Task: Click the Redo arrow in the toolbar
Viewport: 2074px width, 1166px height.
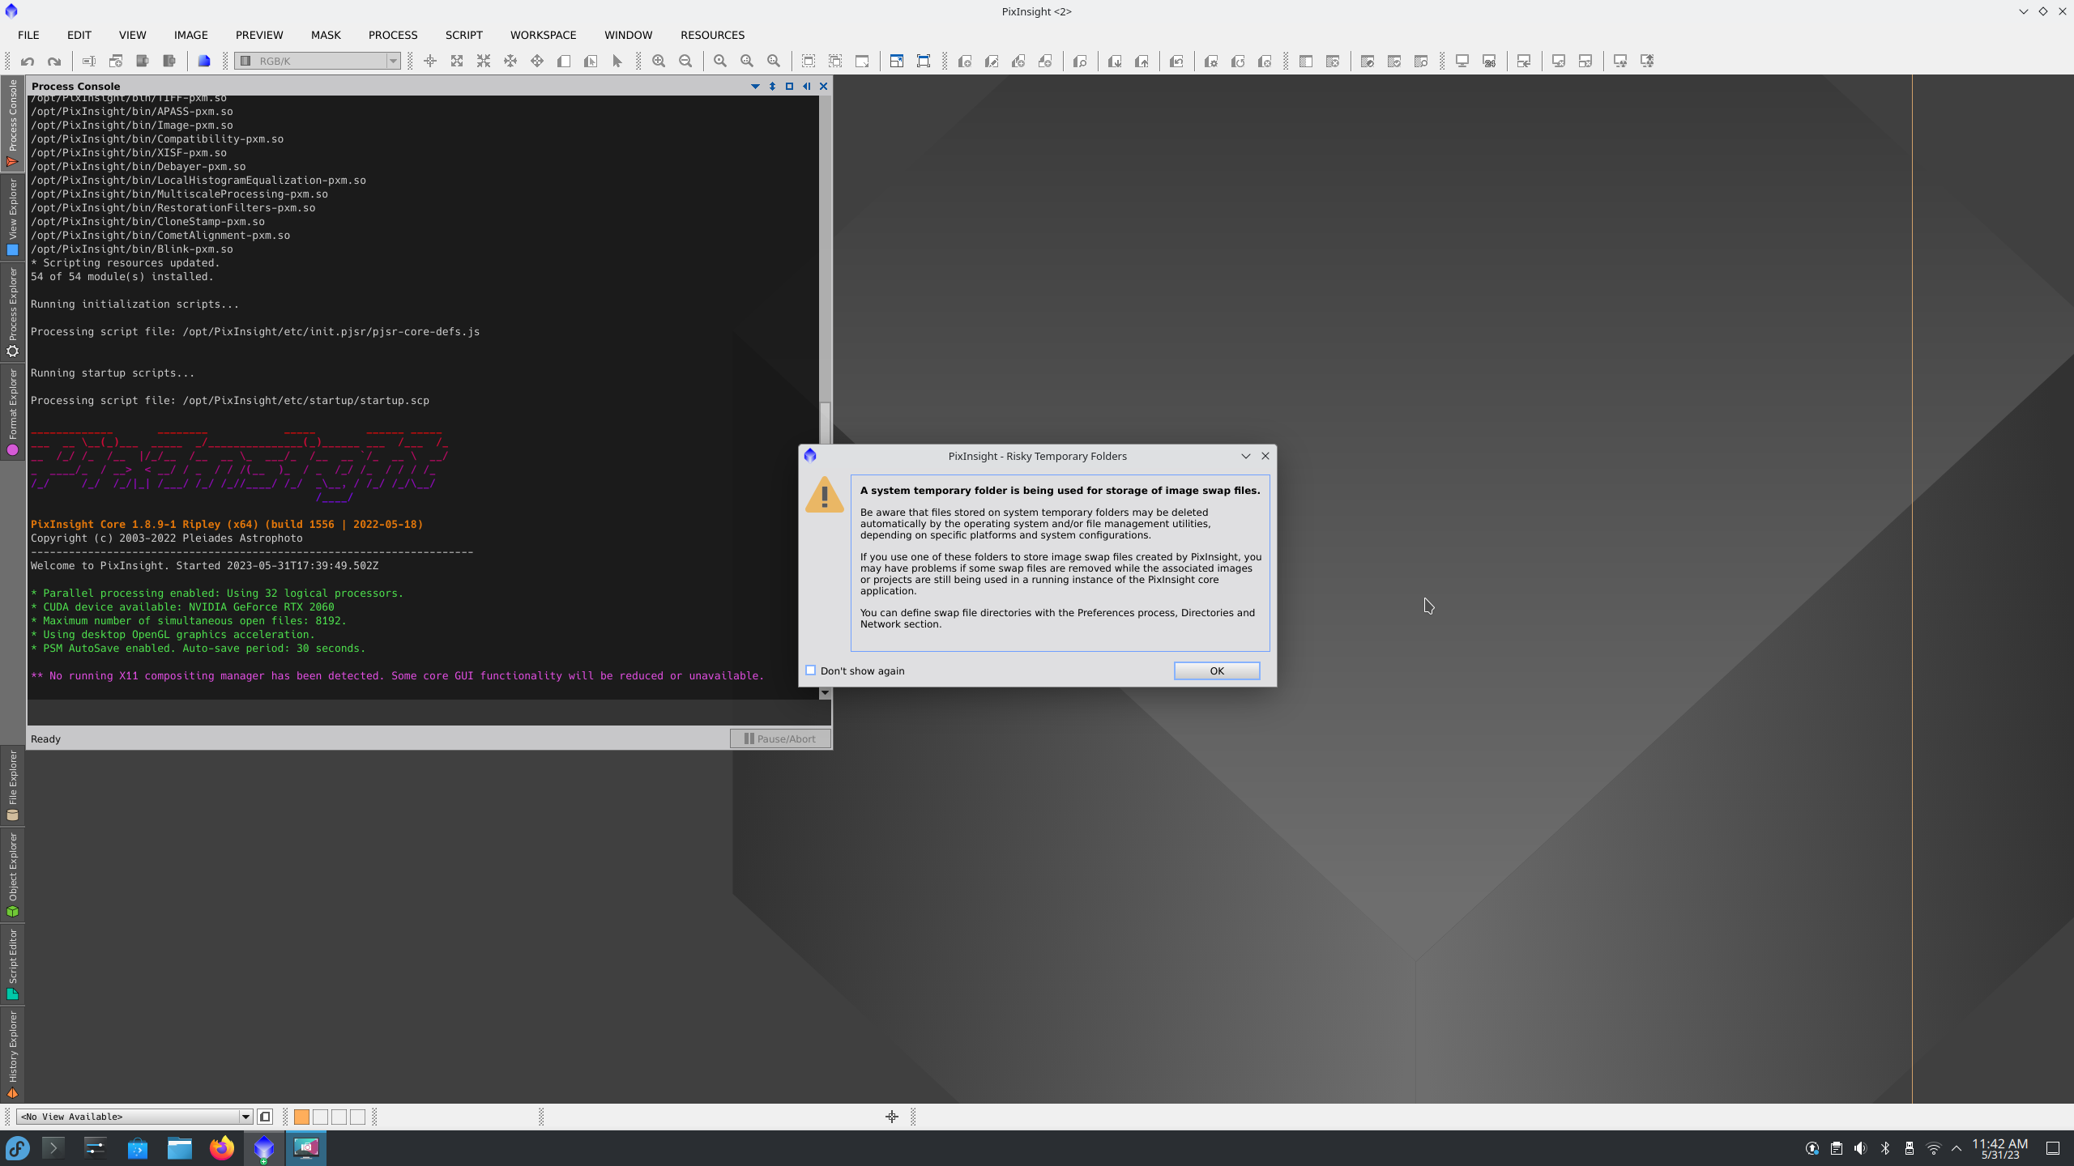Action: [54, 61]
